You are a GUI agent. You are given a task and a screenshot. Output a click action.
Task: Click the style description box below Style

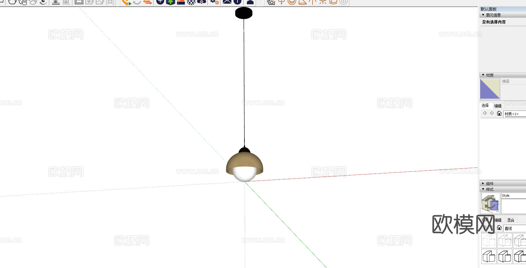pos(514,207)
